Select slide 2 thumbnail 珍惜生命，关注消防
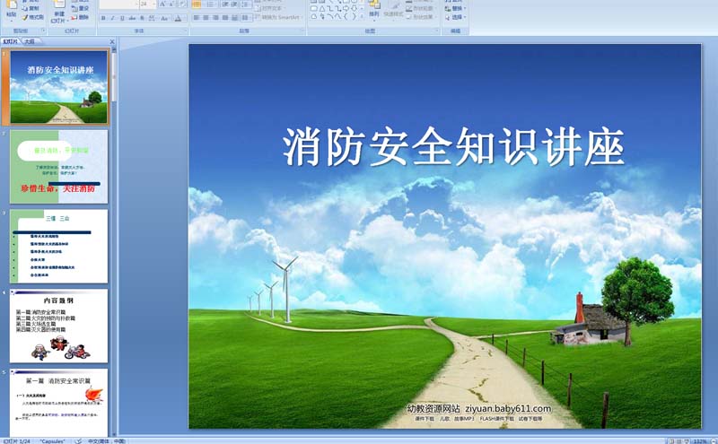Viewport: 718px width, 444px height. 59,167
